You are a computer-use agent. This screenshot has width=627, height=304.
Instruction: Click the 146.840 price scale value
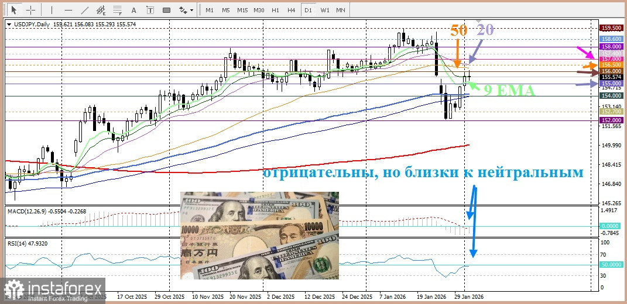(611, 184)
